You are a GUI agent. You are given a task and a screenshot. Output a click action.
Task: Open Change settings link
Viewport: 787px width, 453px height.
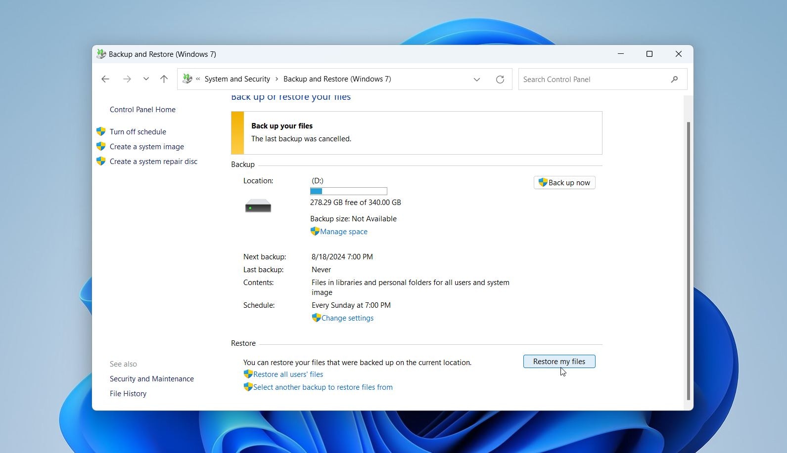[347, 318]
